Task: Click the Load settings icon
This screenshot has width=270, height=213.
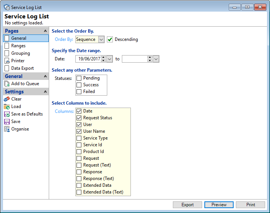Action: pos(7,106)
